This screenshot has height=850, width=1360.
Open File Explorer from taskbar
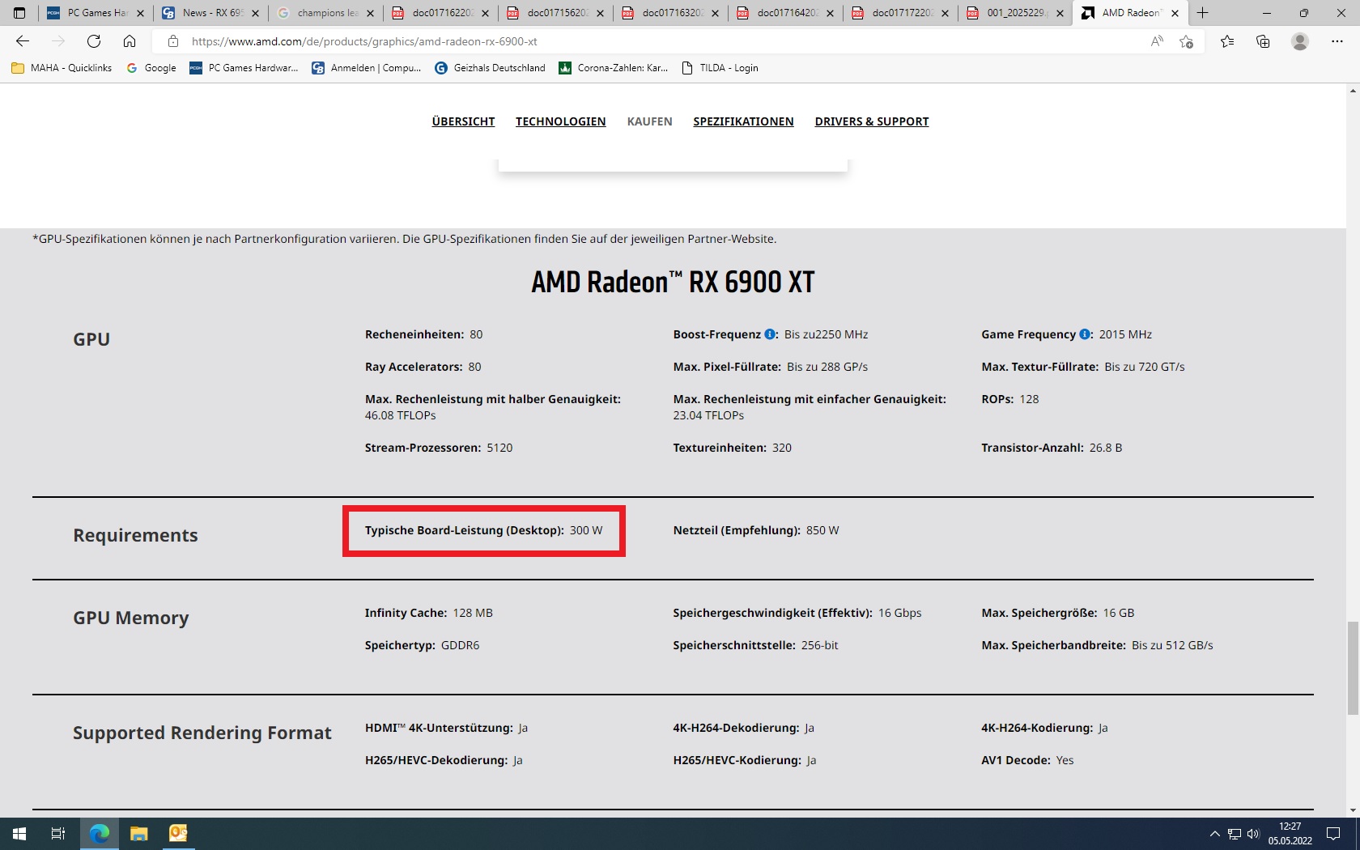pyautogui.click(x=139, y=833)
